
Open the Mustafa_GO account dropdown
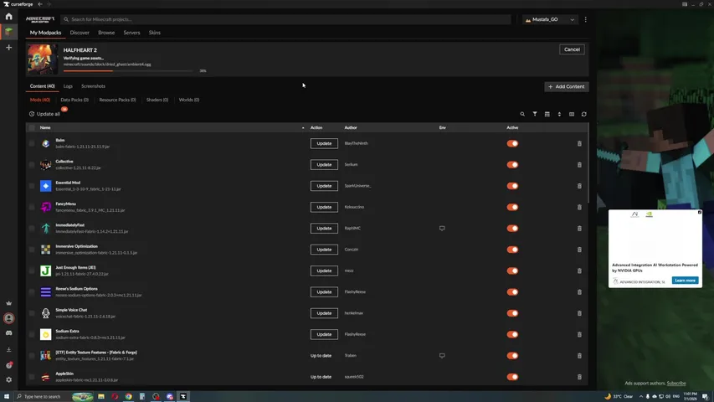click(550, 19)
